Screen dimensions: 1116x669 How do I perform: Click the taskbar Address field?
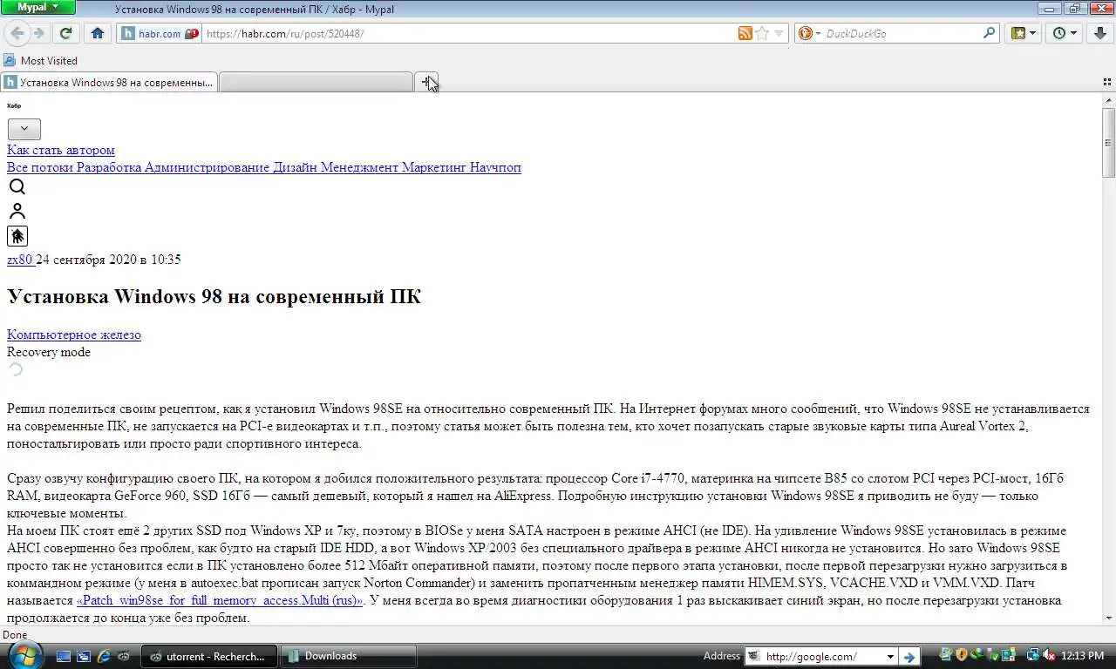coord(820,656)
